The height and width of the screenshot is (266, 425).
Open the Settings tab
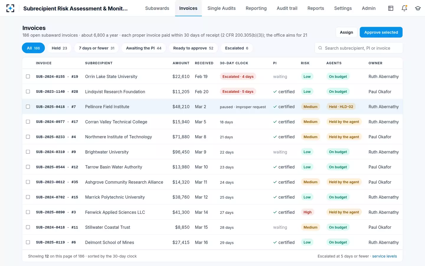[343, 8]
